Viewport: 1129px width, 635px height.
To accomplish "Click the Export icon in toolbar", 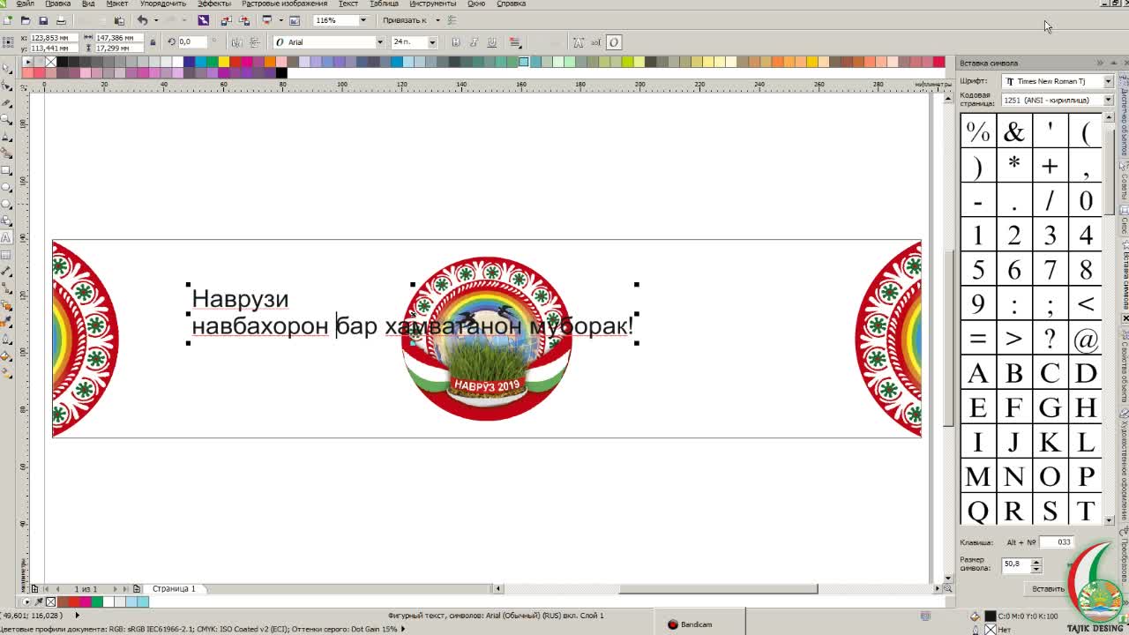I will pyautogui.click(x=243, y=20).
